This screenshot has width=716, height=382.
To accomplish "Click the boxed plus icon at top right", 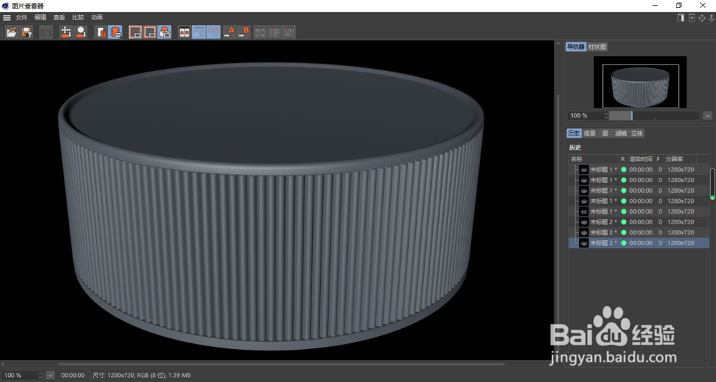I will (x=692, y=18).
